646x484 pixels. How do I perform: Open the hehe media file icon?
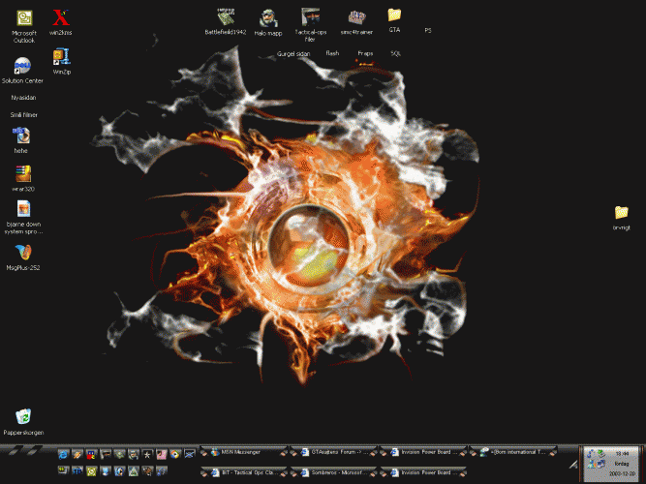[x=22, y=136]
